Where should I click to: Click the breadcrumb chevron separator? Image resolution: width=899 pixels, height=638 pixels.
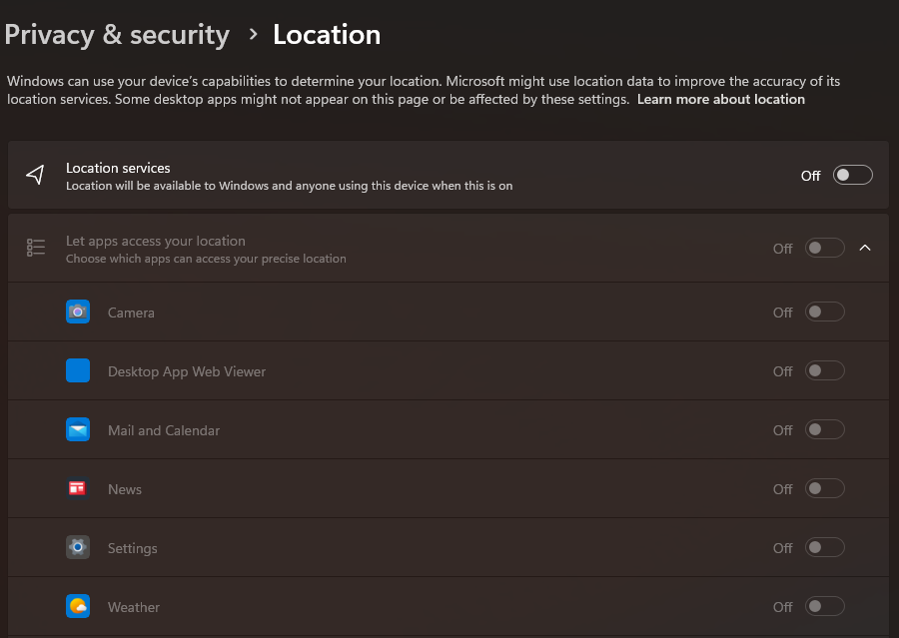(253, 34)
